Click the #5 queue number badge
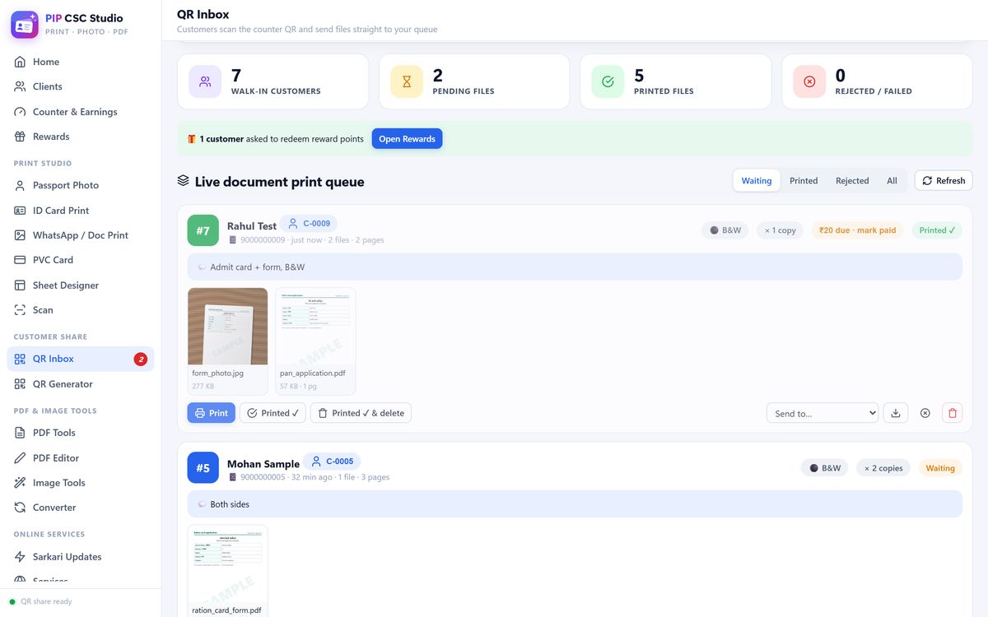The height and width of the screenshot is (617, 988). point(203,467)
